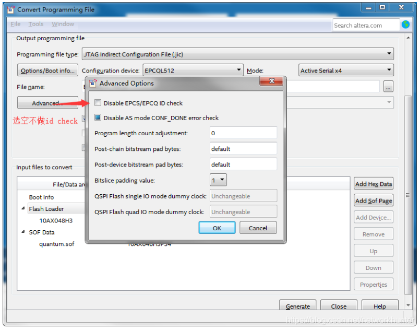Click Program length count adjustment field
This screenshot has height=330, width=420.
pos(243,133)
